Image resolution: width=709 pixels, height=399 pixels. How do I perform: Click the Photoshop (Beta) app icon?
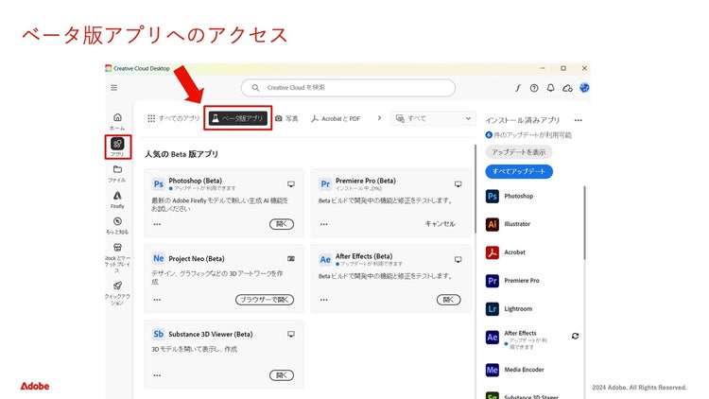tap(158, 184)
